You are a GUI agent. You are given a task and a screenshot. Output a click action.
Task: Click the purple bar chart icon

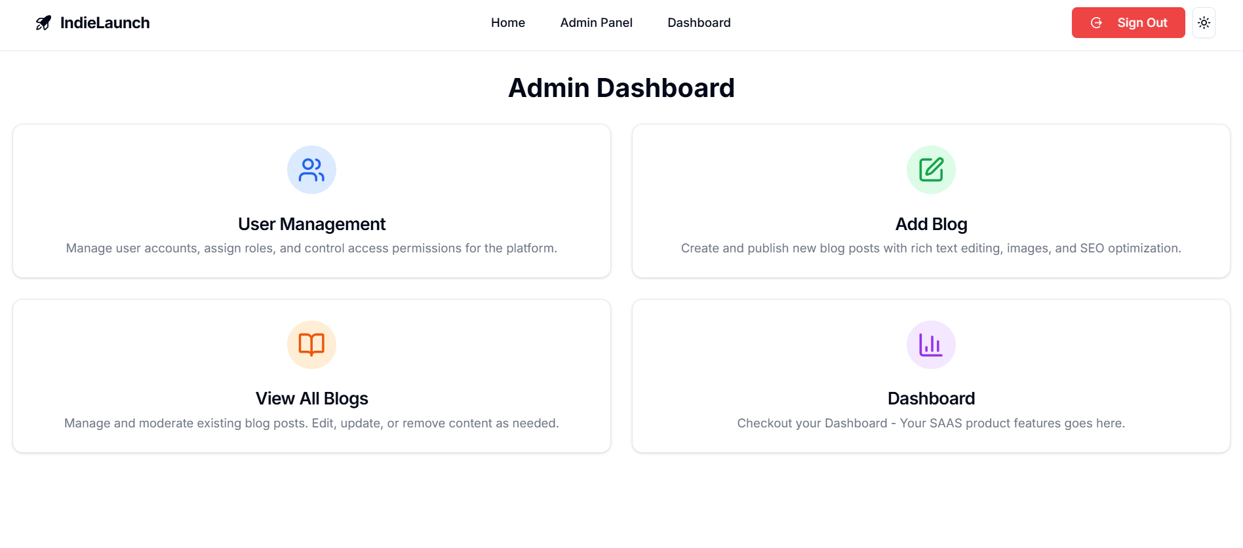pos(931,345)
